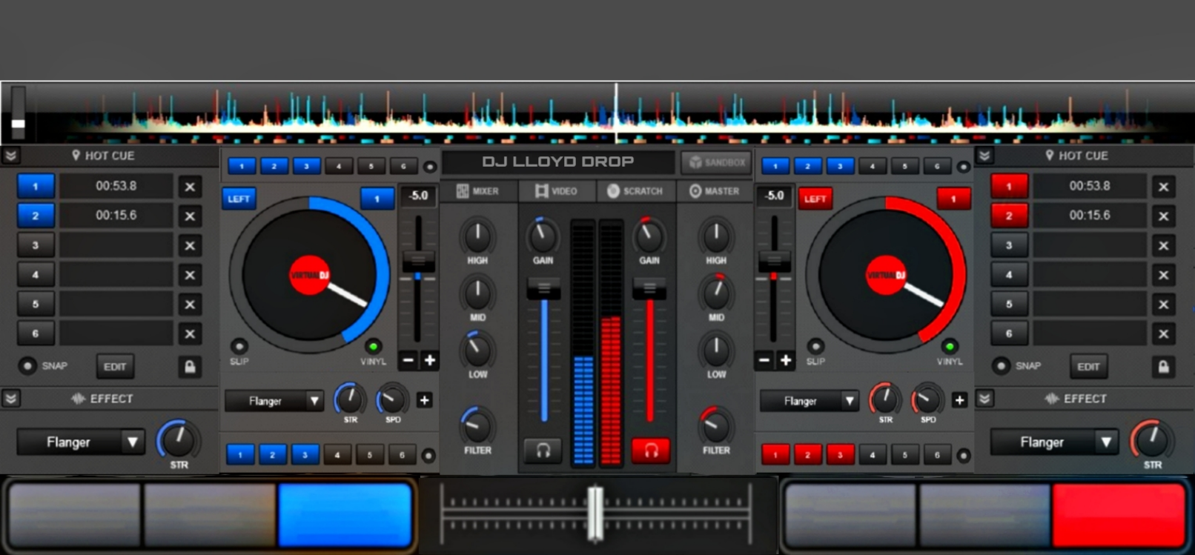The image size is (1195, 555).
Task: Click the left effect STR knob in the bottom panel
Action: click(x=179, y=440)
